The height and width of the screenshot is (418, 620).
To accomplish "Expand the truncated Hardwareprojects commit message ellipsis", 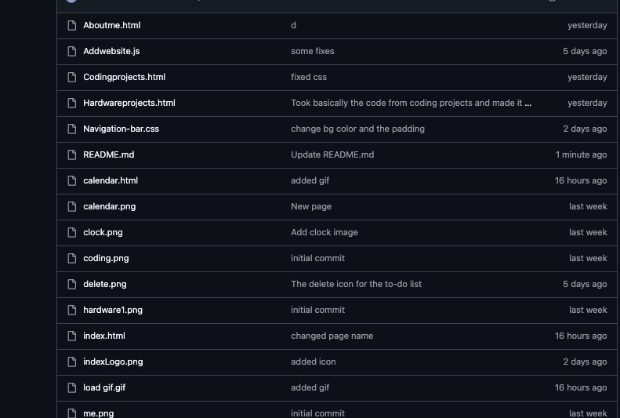I will point(528,103).
